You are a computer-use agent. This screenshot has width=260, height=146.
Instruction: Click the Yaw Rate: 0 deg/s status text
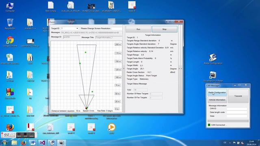(105, 111)
